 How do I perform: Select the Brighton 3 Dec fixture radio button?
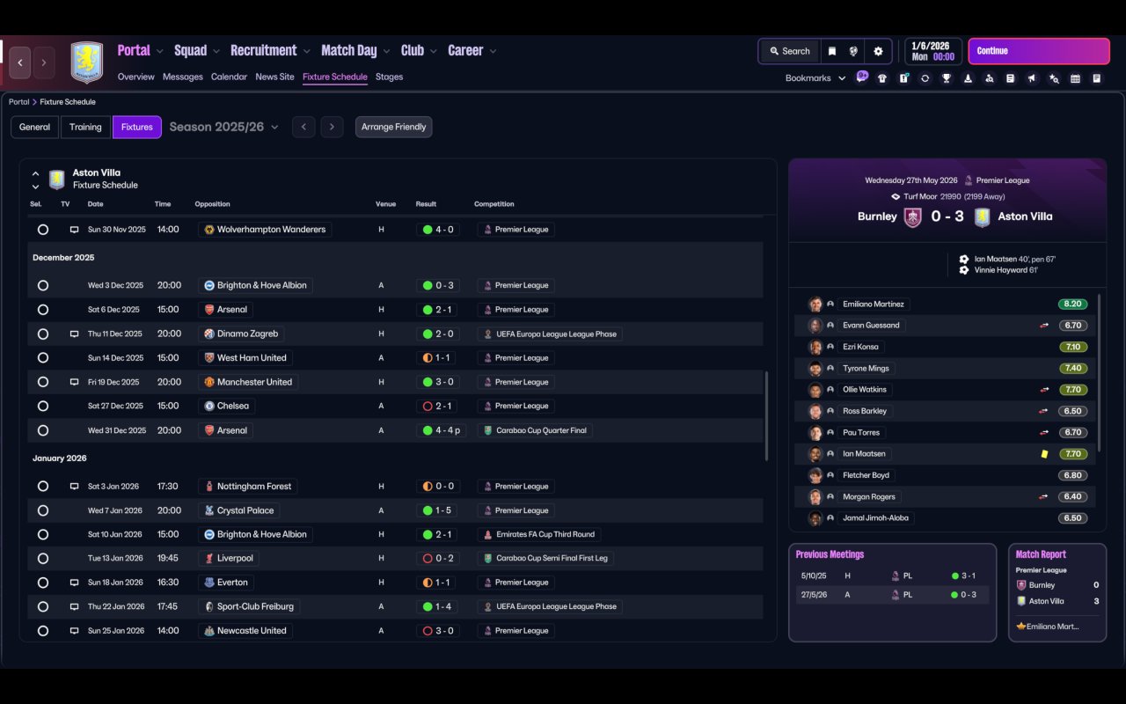[43, 286]
